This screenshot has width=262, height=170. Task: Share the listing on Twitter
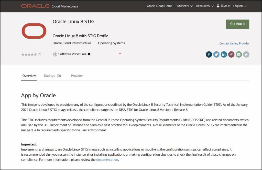point(216,54)
